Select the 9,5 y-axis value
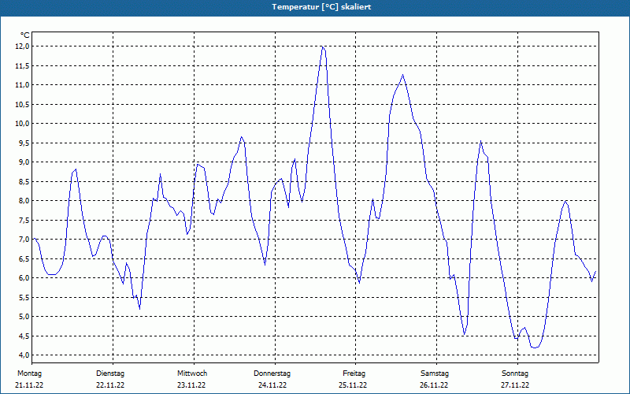This screenshot has width=630, height=394. coord(24,143)
